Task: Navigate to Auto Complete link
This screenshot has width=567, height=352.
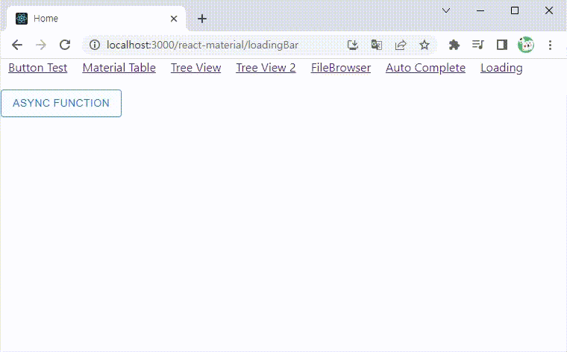Action: click(425, 68)
